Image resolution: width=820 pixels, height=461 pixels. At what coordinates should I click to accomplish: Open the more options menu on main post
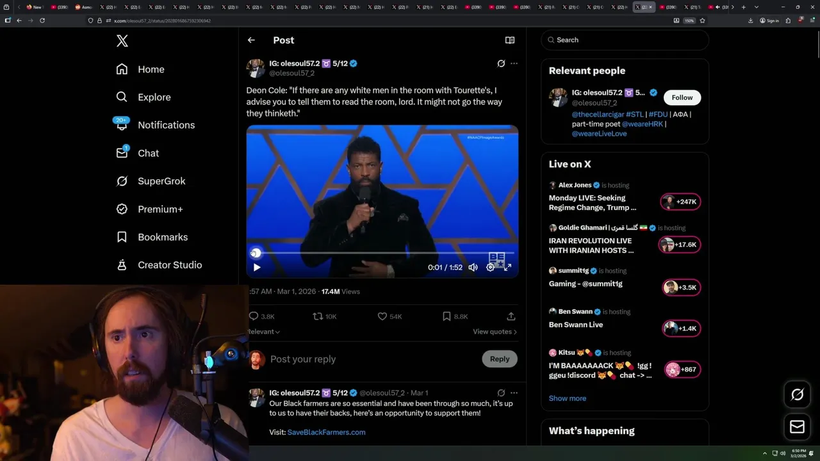514,63
